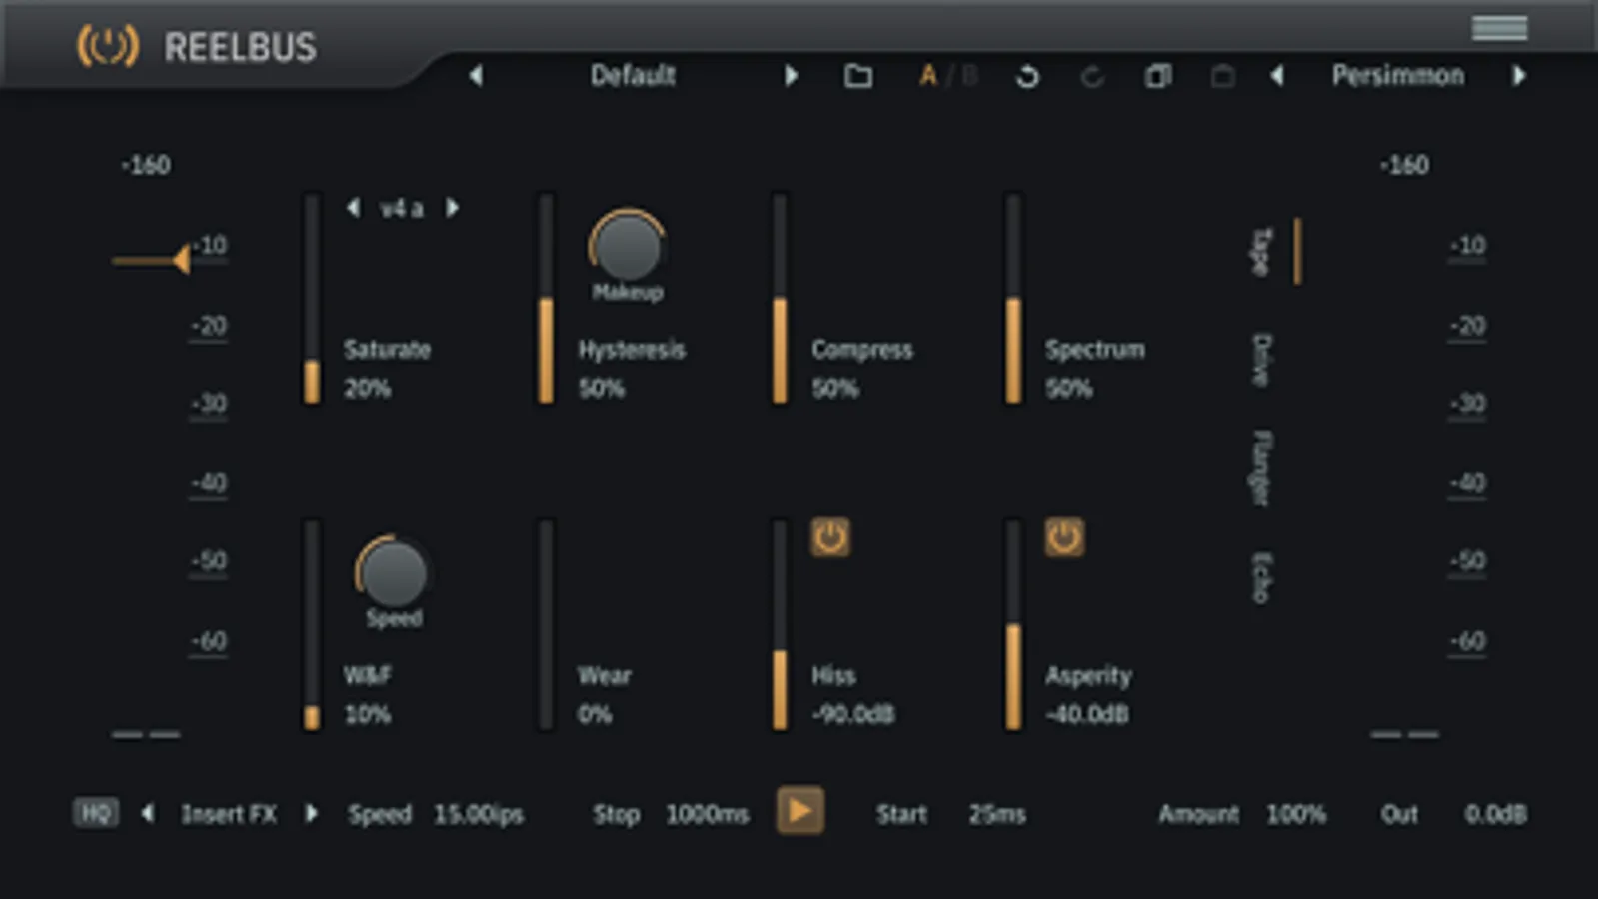Viewport: 1598px width, 899px height.
Task: Paste the copied preset state
Action: coord(1222,76)
